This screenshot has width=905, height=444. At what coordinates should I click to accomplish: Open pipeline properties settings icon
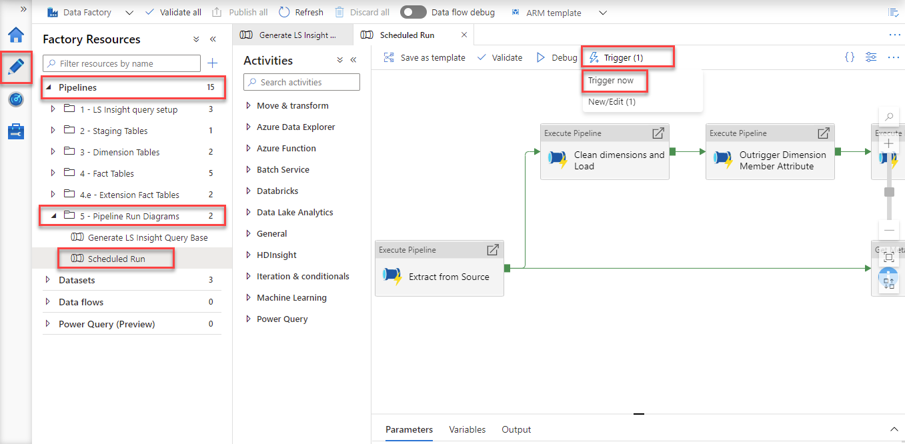point(871,57)
